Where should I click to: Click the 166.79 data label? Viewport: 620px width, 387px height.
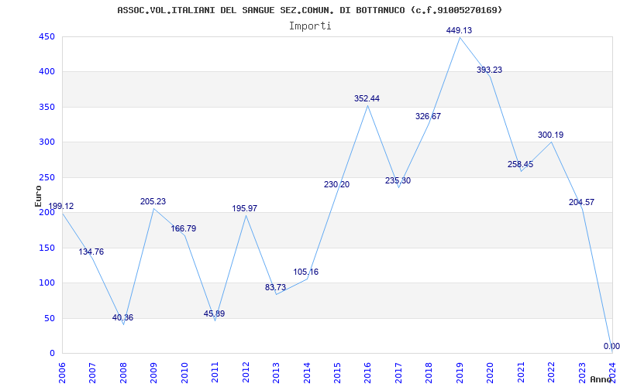(184, 228)
